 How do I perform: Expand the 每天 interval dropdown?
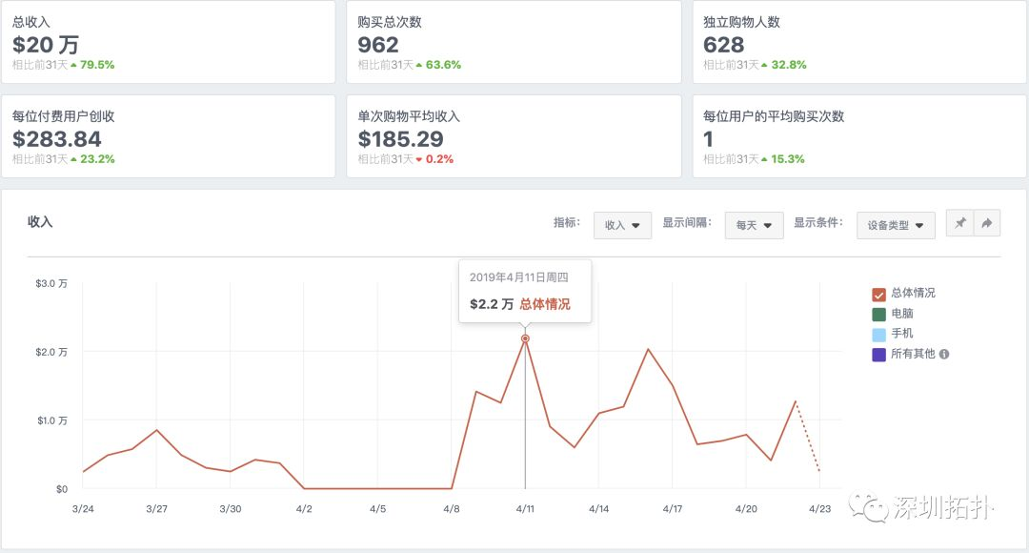click(754, 225)
